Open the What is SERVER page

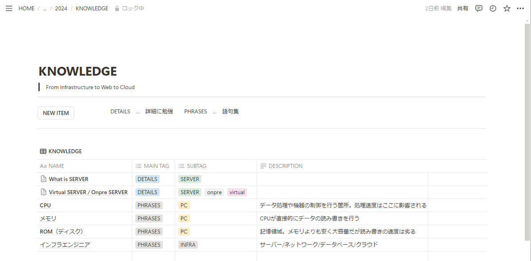point(69,179)
